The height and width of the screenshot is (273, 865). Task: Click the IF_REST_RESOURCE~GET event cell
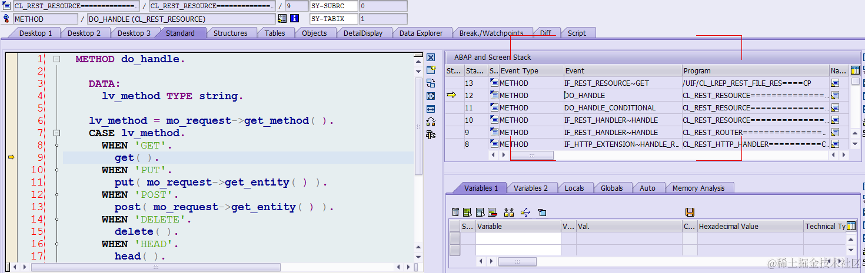click(x=623, y=83)
